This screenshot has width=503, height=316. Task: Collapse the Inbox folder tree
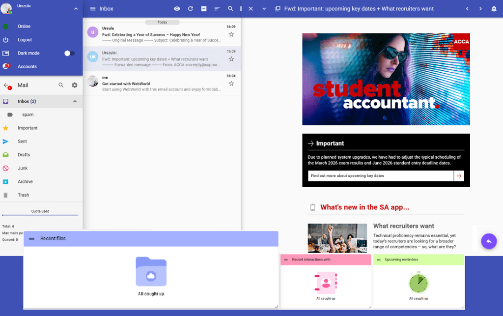click(x=75, y=101)
